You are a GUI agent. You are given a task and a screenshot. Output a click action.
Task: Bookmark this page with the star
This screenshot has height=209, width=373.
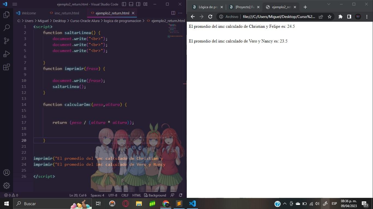(330, 17)
